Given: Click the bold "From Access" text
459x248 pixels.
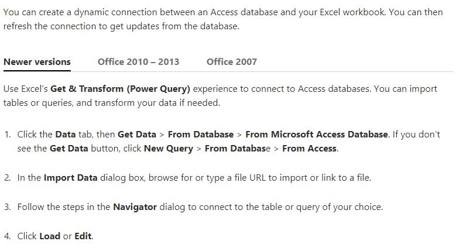Looking at the screenshot, I should pyautogui.click(x=309, y=148).
